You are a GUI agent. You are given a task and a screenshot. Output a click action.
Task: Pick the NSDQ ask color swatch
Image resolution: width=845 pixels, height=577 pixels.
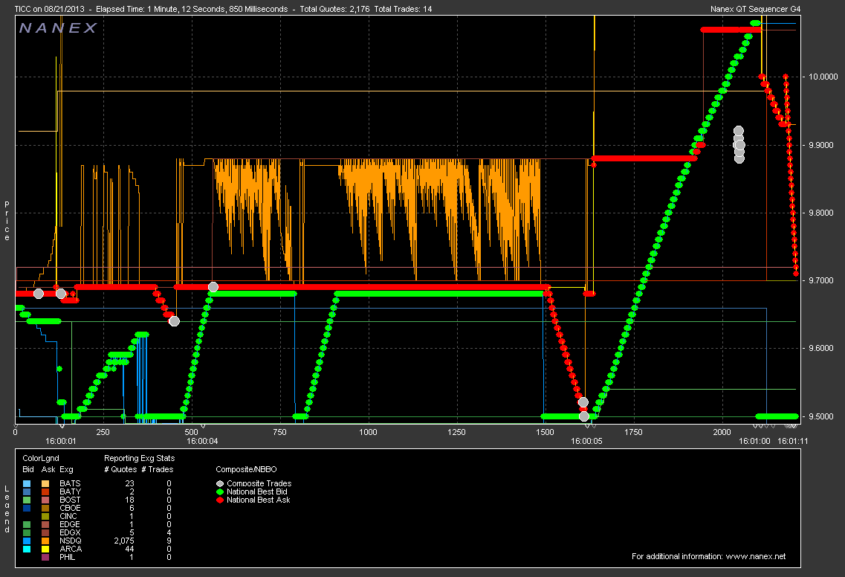tap(45, 541)
